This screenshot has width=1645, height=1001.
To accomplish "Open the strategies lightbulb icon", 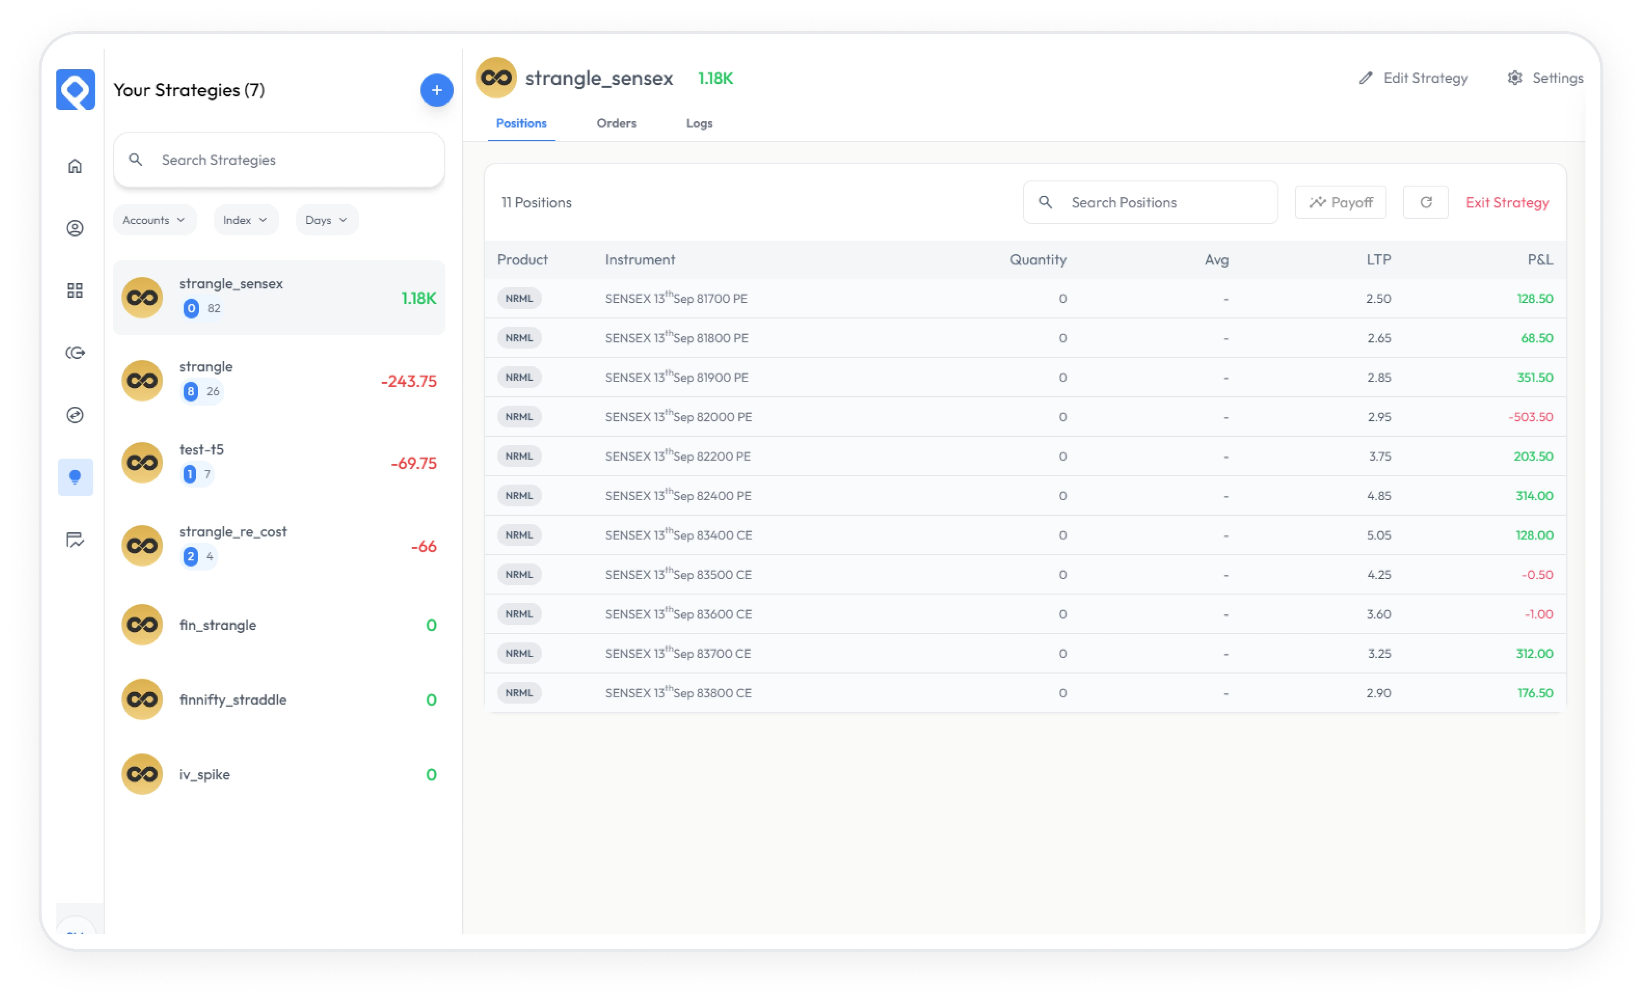I will tap(75, 476).
